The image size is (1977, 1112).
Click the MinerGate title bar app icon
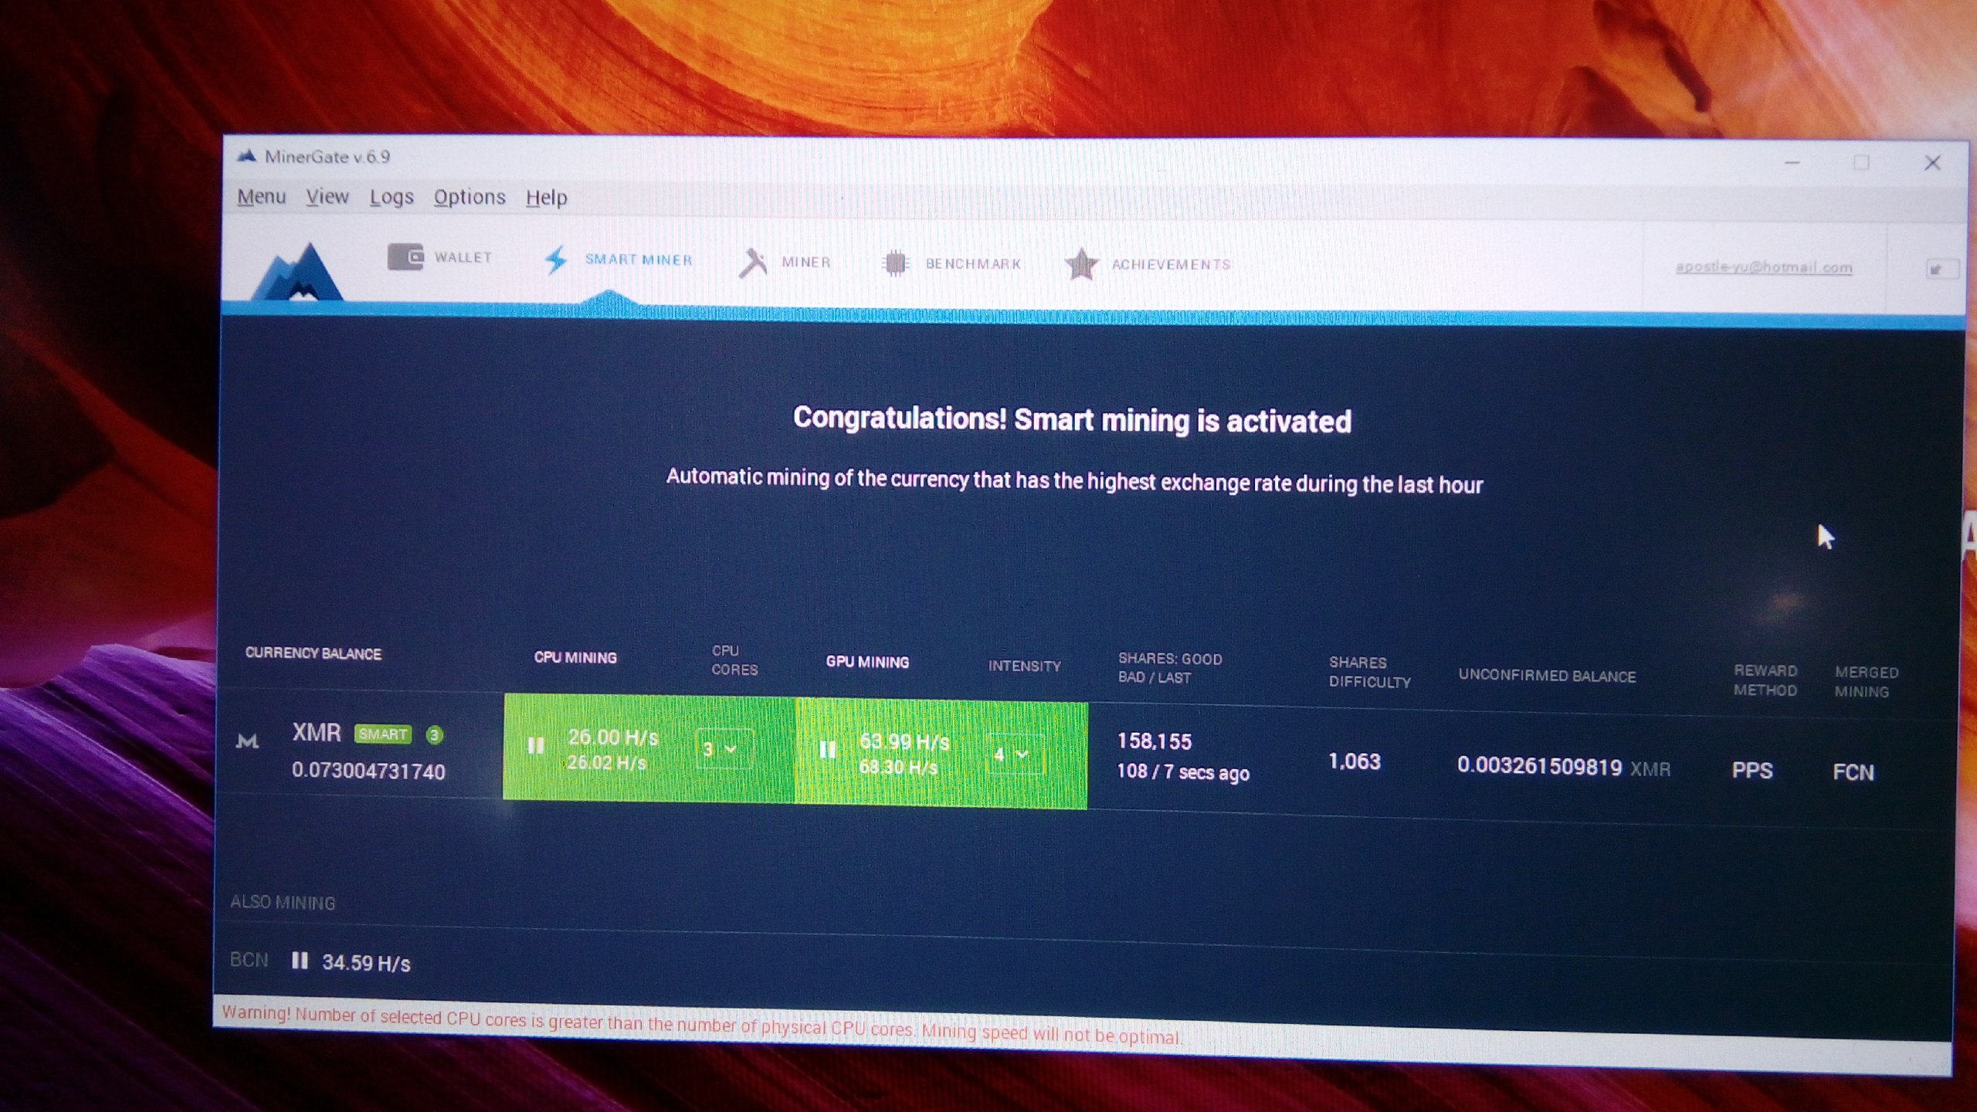pyautogui.click(x=247, y=156)
